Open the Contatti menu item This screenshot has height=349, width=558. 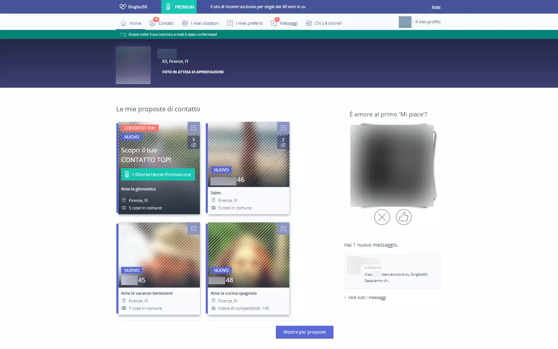pos(162,23)
